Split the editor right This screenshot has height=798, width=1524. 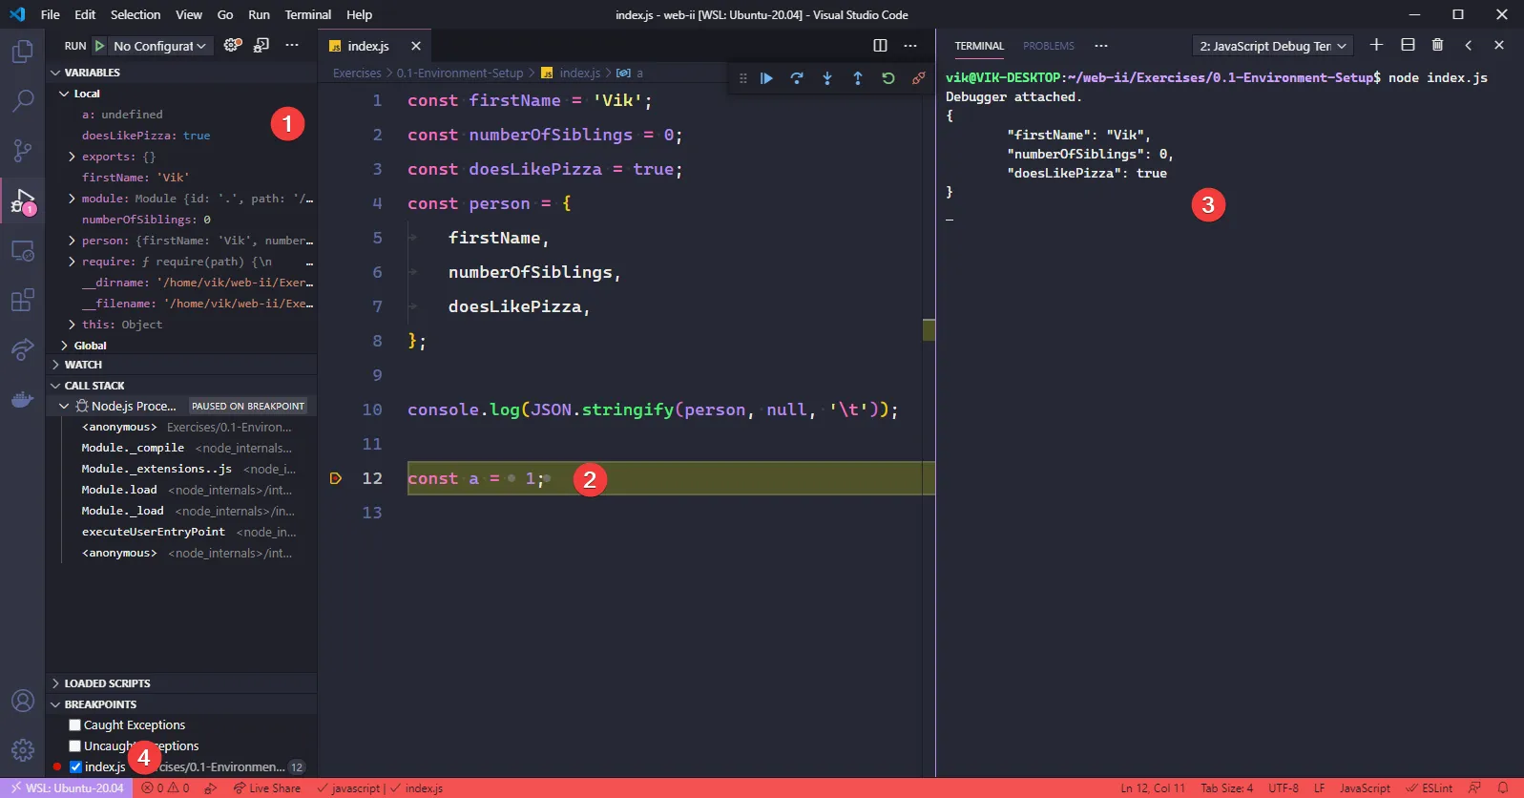click(x=880, y=46)
